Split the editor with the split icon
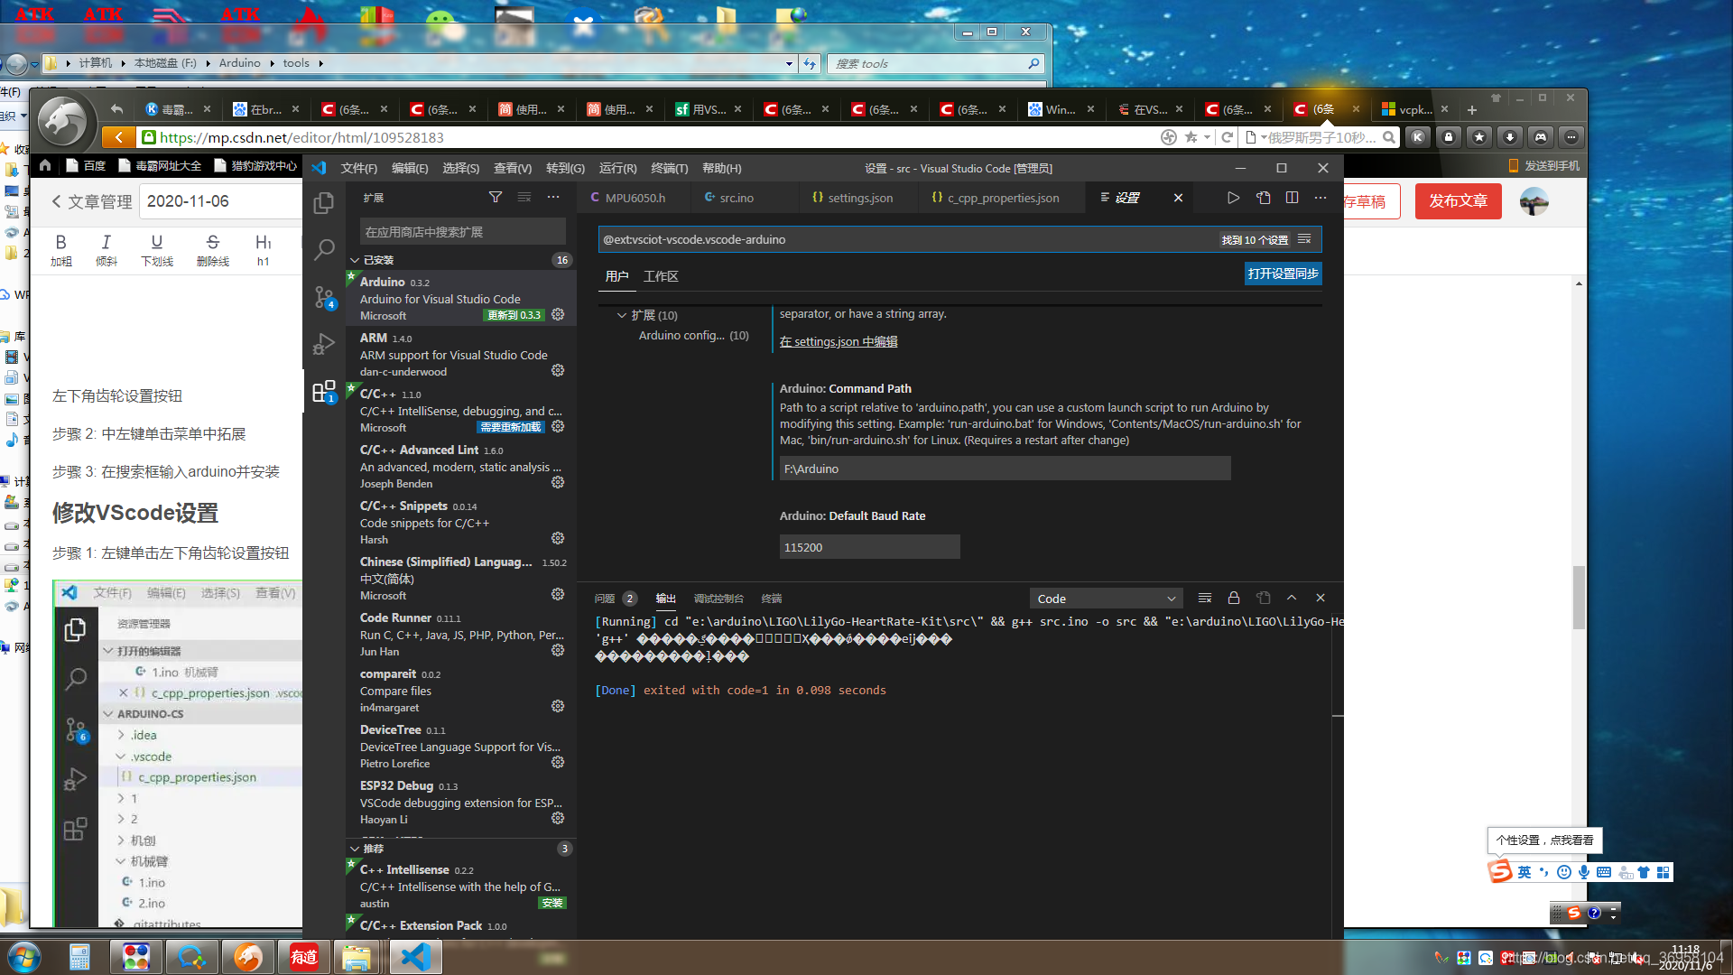Viewport: 1733px width, 975px height. click(x=1292, y=197)
